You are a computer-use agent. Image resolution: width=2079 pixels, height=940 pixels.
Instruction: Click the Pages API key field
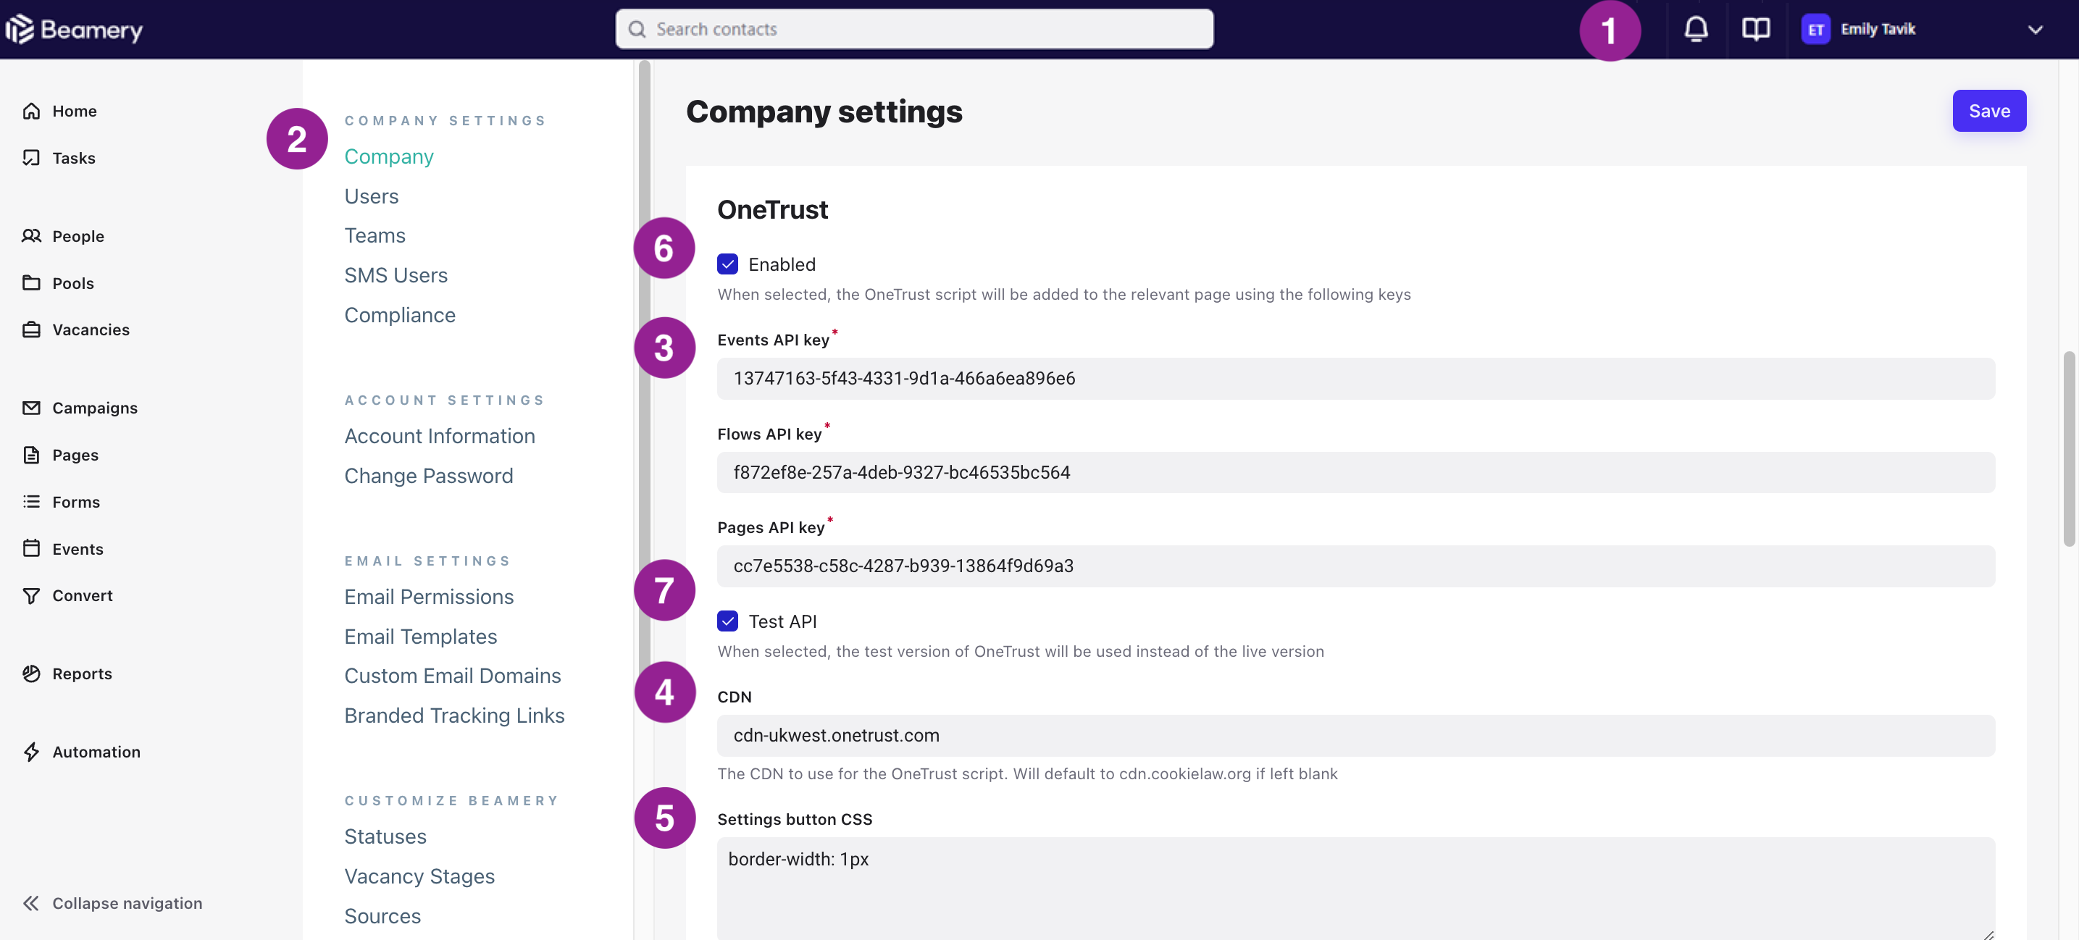[1355, 566]
